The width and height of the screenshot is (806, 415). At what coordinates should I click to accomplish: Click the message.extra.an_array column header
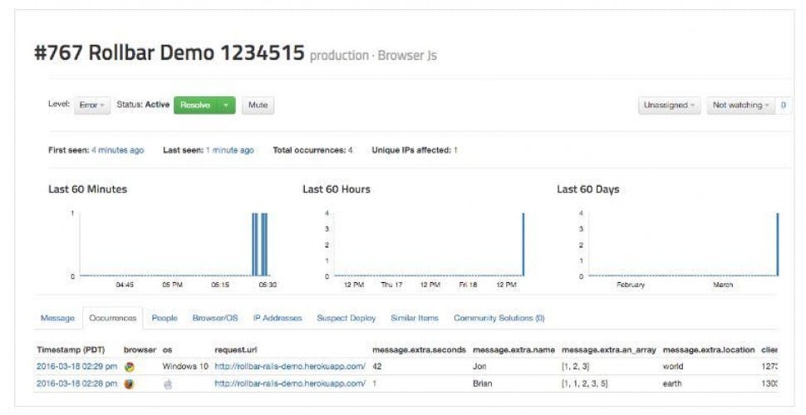coord(609,349)
